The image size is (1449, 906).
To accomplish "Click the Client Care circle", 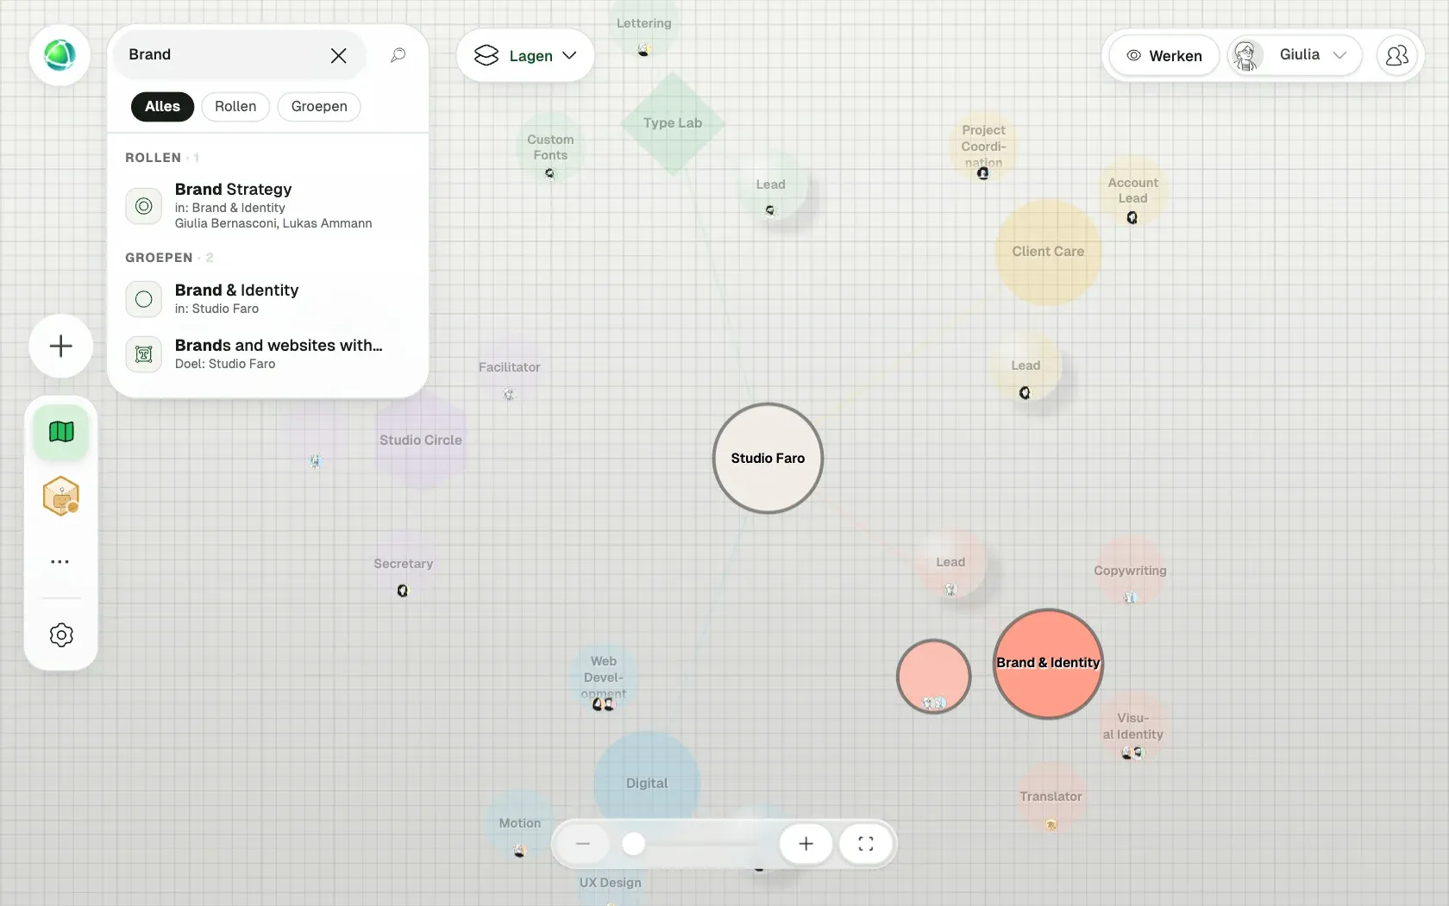I will tap(1048, 252).
